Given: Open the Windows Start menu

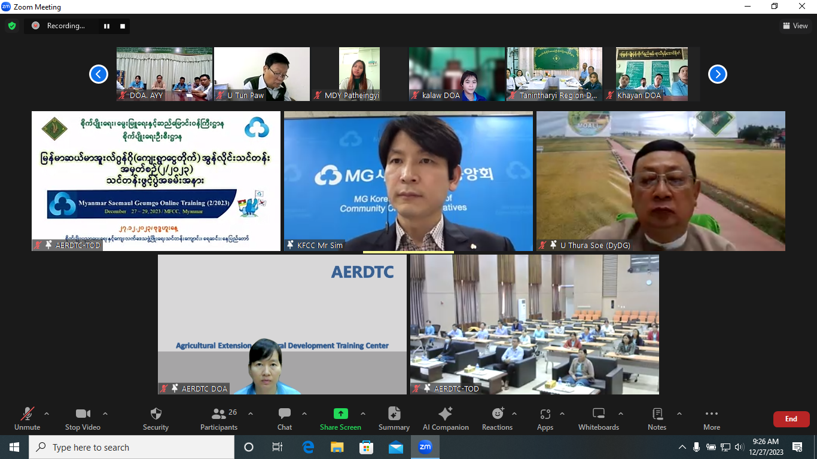Looking at the screenshot, I should 14,447.
